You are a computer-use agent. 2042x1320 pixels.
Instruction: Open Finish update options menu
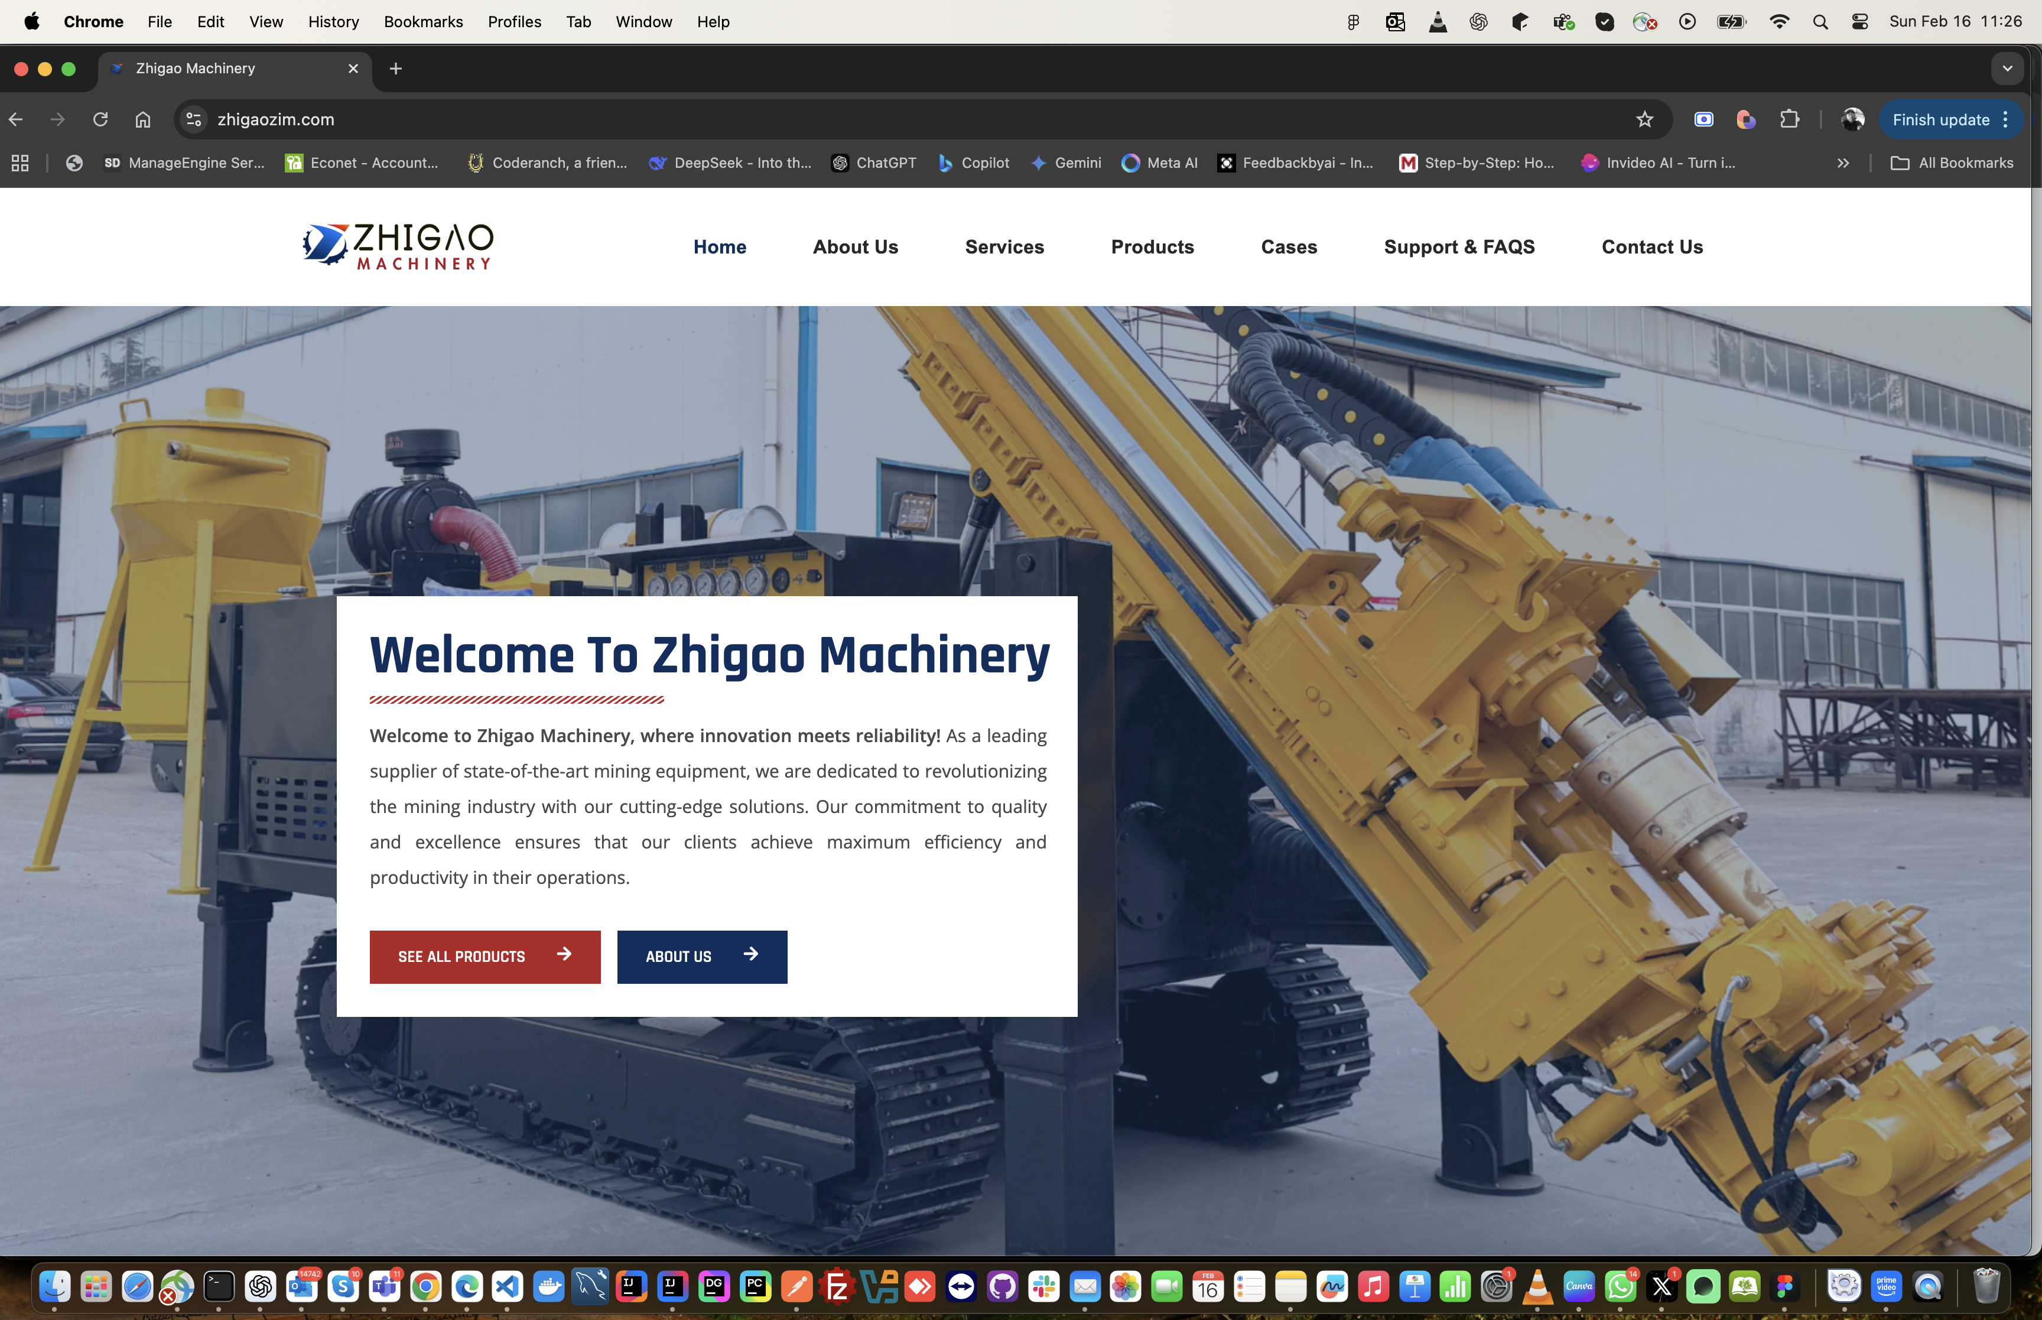(x=2006, y=120)
